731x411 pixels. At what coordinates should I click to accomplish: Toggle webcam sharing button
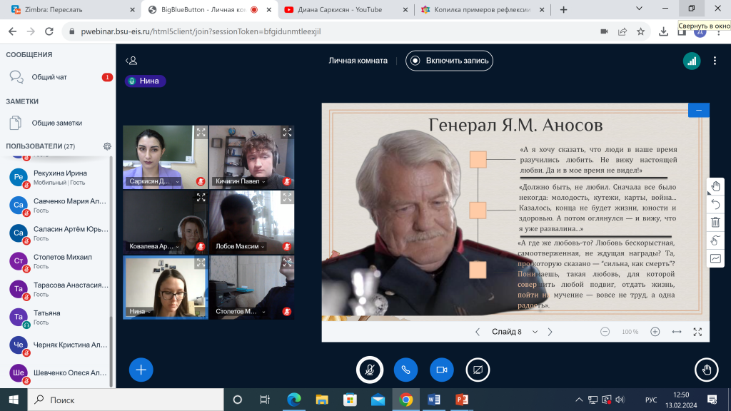click(x=441, y=370)
